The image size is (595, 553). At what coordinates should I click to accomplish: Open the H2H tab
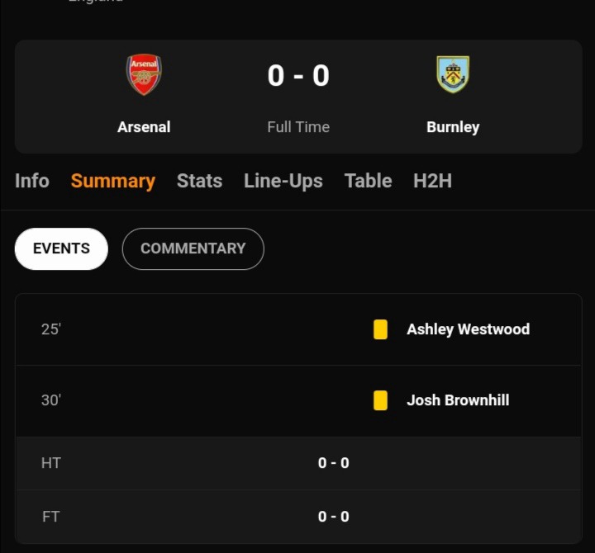[x=432, y=181]
